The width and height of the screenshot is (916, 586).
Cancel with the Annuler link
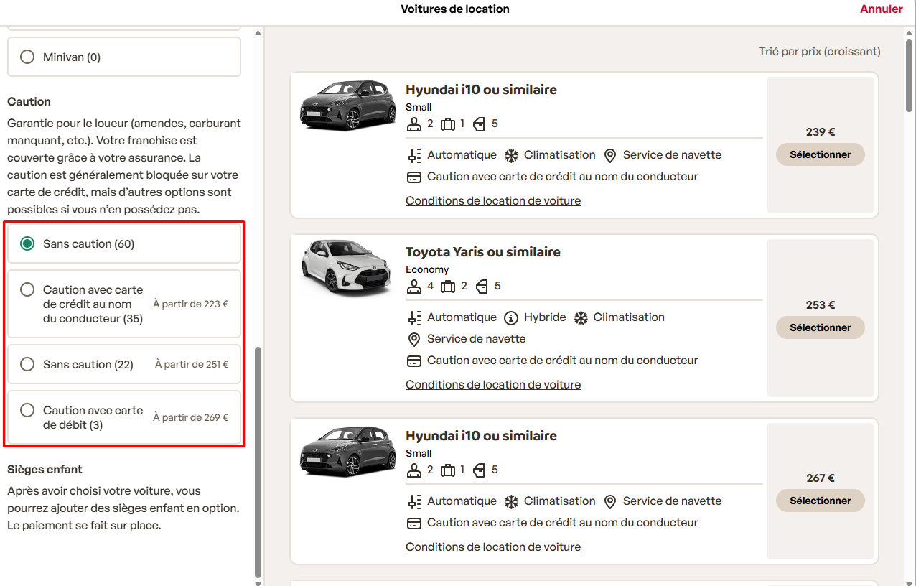click(881, 9)
